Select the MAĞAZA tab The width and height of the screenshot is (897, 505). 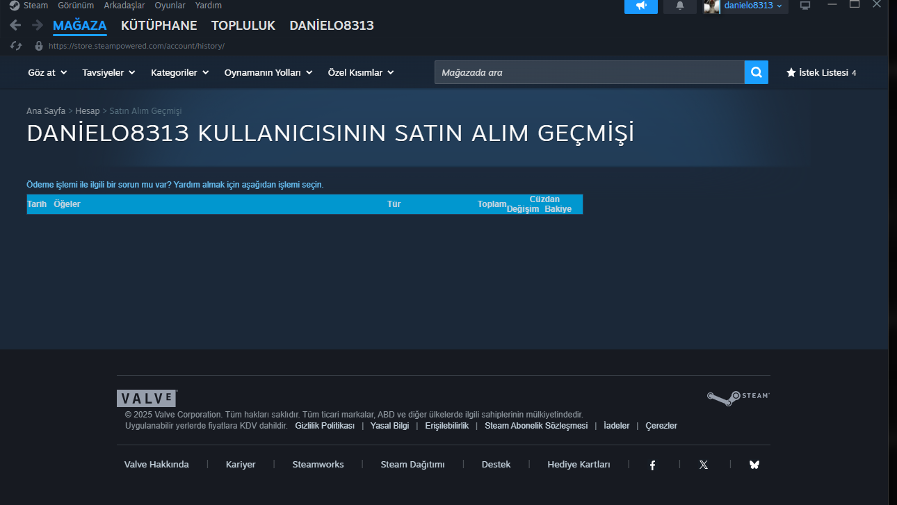pyautogui.click(x=80, y=26)
